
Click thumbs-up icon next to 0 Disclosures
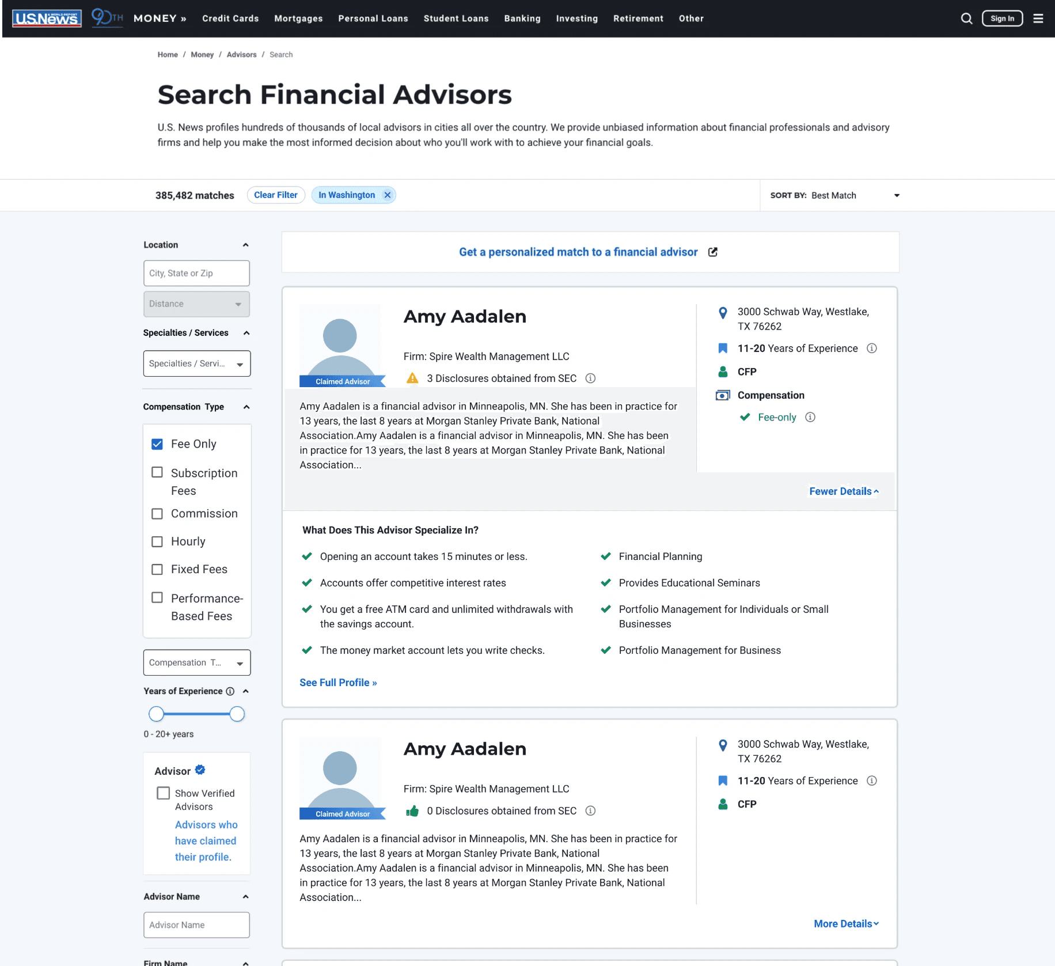(x=412, y=811)
